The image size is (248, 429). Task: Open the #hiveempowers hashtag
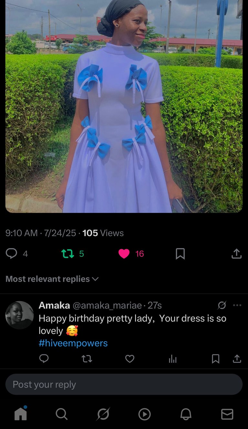coord(73,343)
